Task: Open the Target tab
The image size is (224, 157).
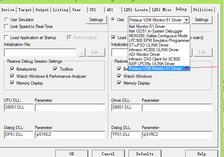Action: click(x=25, y=10)
